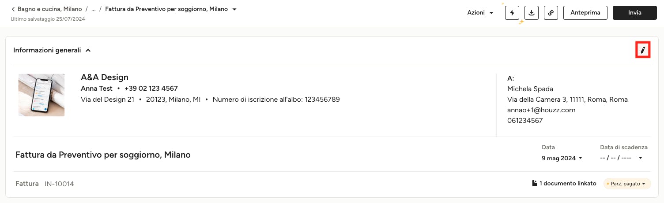
Task: Click the download icon button
Action: click(x=532, y=13)
